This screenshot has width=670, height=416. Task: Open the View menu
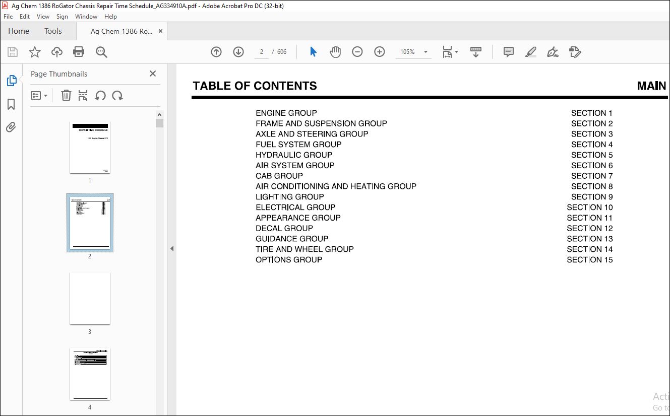click(43, 17)
